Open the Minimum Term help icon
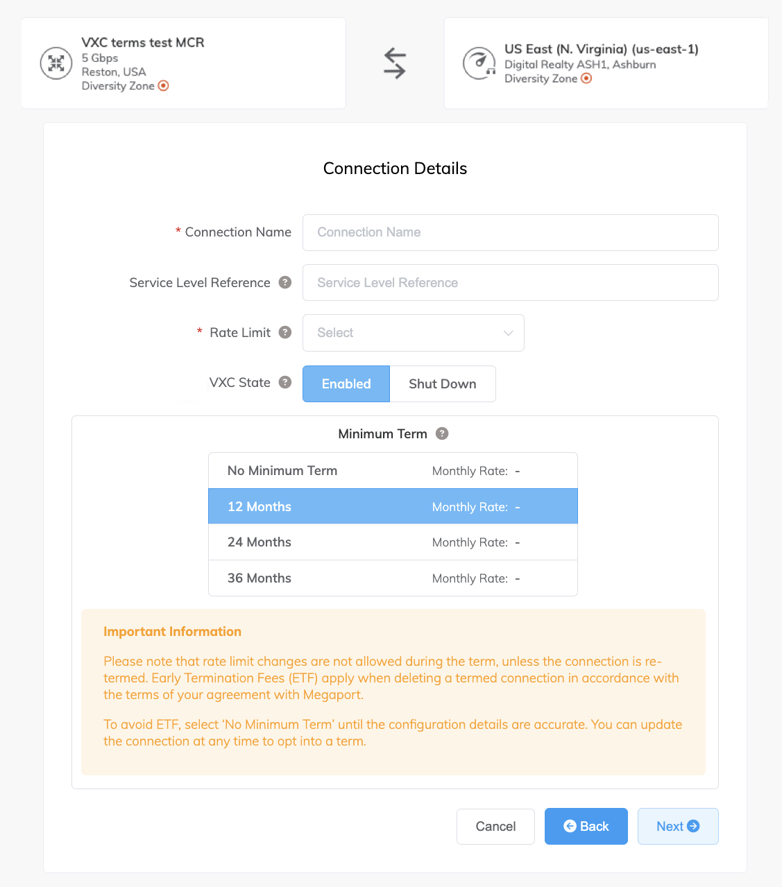The height and width of the screenshot is (887, 782). [442, 433]
